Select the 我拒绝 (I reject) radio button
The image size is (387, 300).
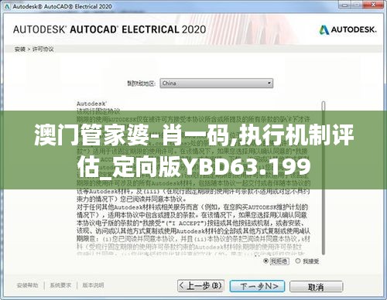click(x=265, y=261)
